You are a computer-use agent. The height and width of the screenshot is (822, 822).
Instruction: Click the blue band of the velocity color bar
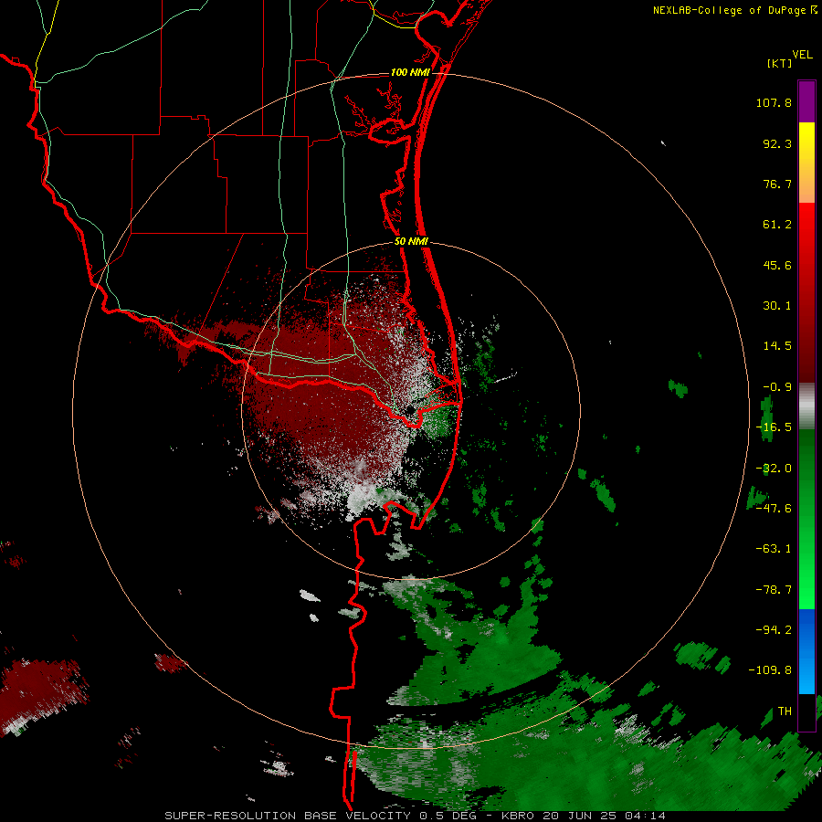806,651
